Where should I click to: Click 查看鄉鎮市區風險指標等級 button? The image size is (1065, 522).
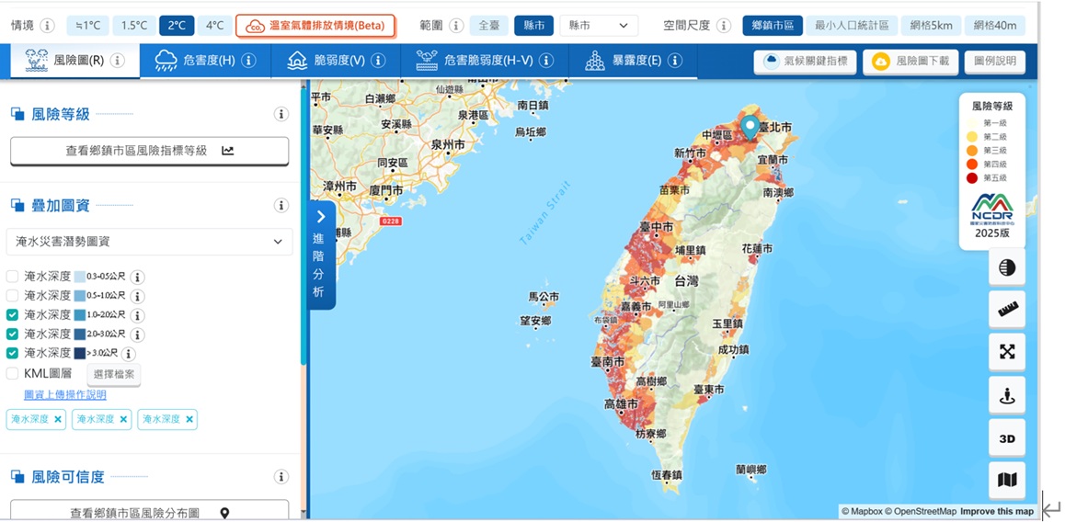pyautogui.click(x=149, y=151)
